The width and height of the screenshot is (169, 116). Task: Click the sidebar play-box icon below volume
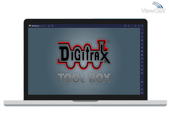tap(142, 40)
